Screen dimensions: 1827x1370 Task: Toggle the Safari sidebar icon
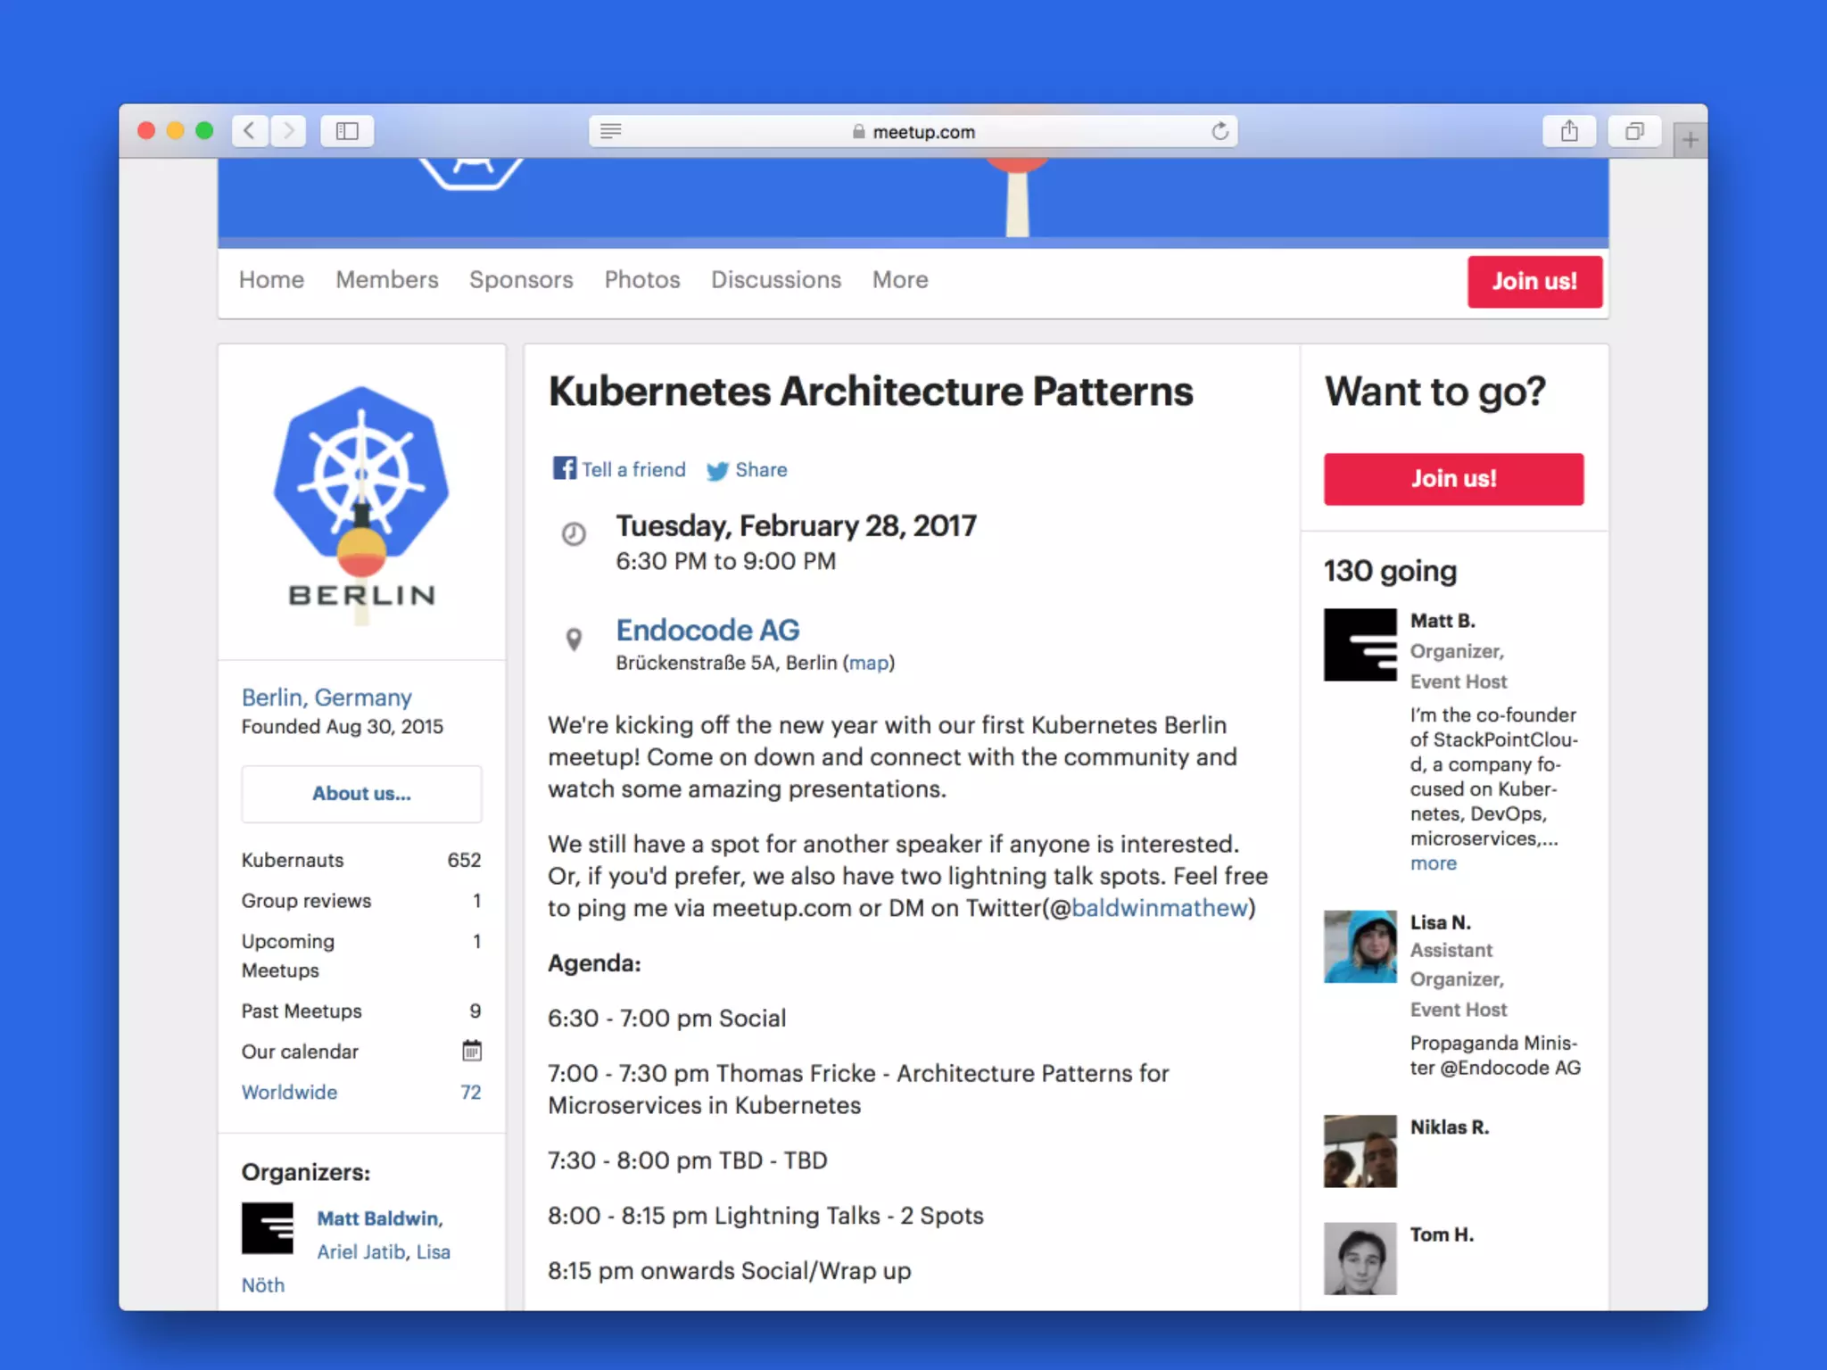tap(347, 131)
